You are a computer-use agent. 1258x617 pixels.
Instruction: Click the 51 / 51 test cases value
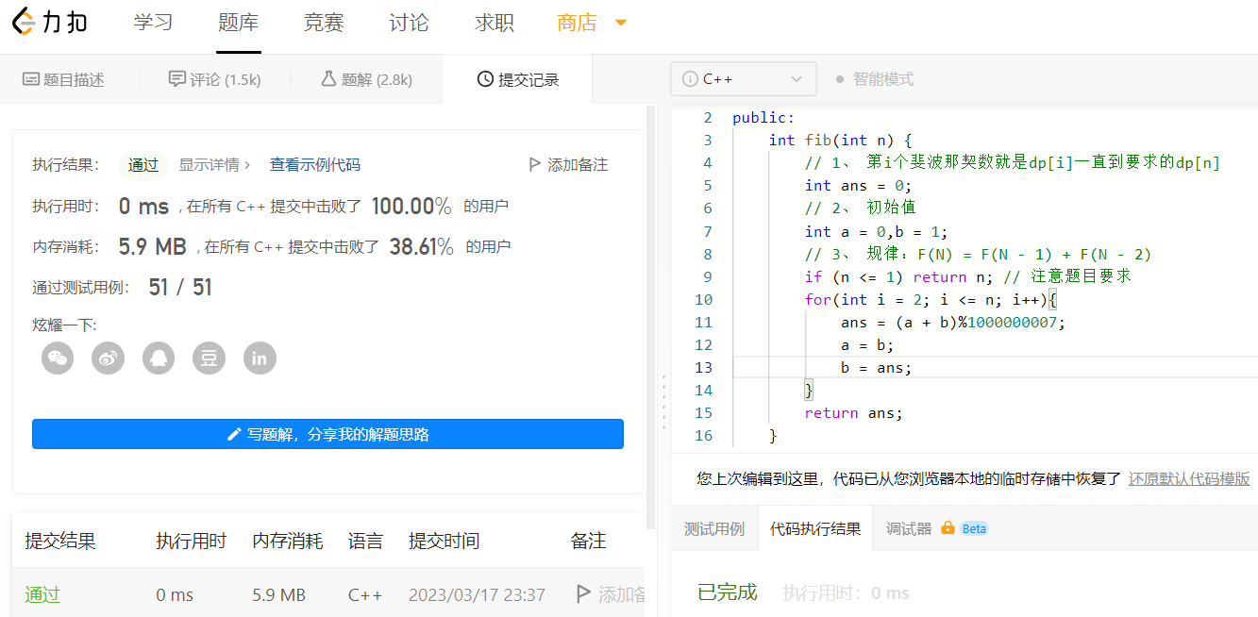180,287
